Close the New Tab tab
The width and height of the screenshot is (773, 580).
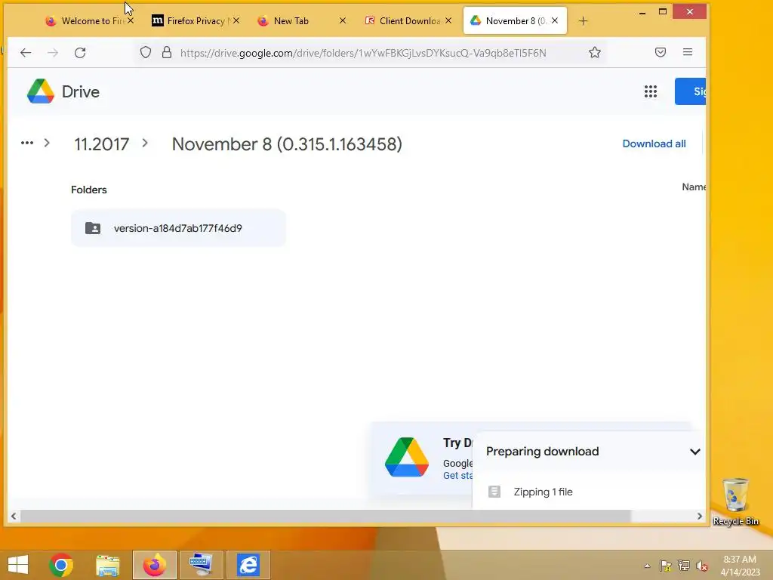(343, 20)
